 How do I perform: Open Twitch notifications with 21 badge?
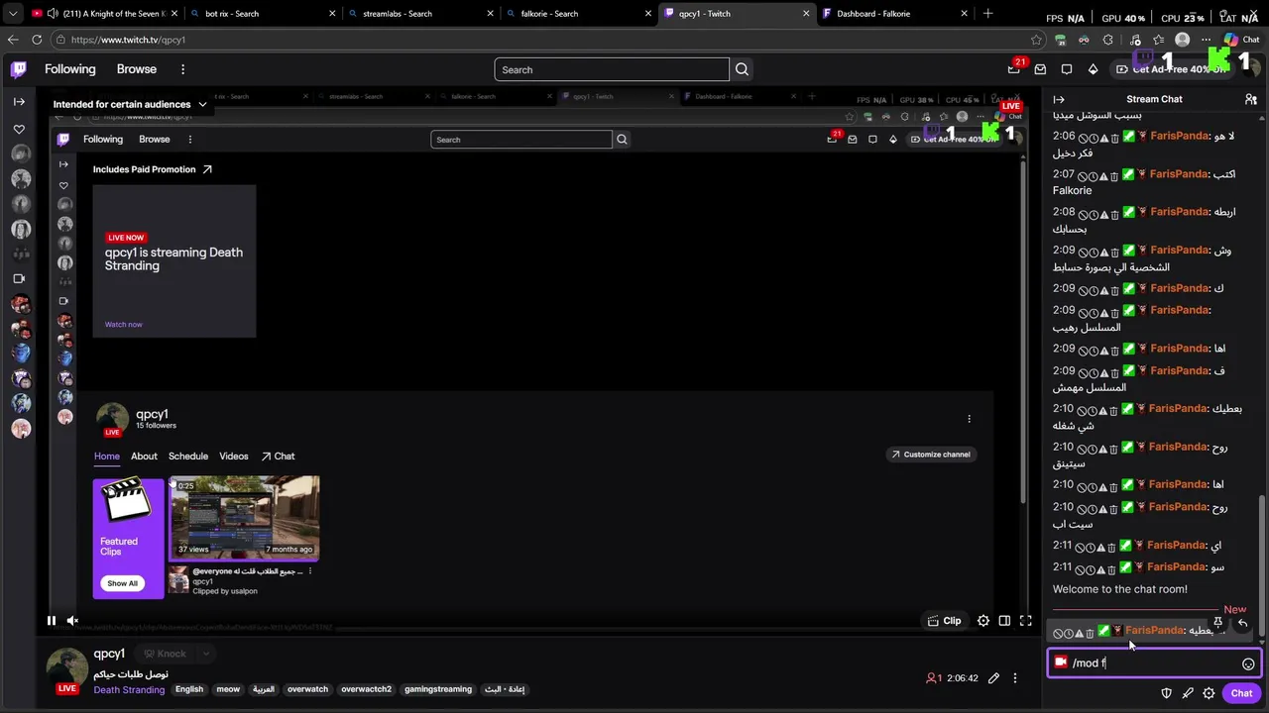(x=1014, y=69)
